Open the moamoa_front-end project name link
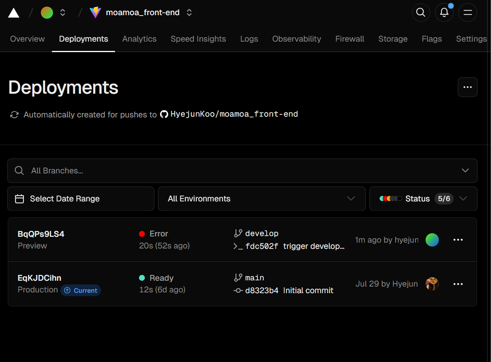The height and width of the screenshot is (362, 491). point(143,13)
